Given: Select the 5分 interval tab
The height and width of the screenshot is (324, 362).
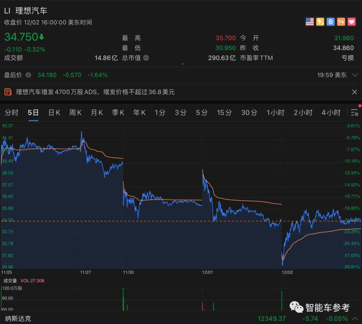Looking at the screenshot, I should point(202,113).
